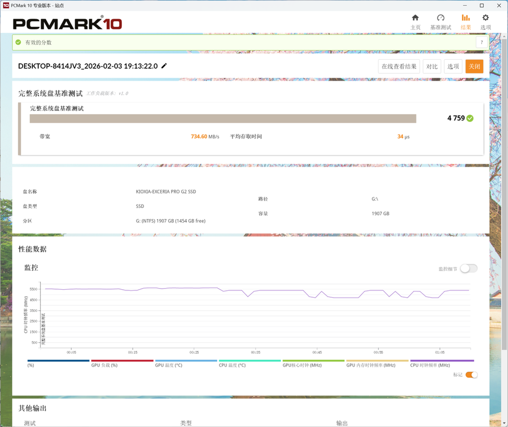This screenshot has width=508, height=427.
Task: Close the result with orange 关闭 button
Action: click(474, 67)
